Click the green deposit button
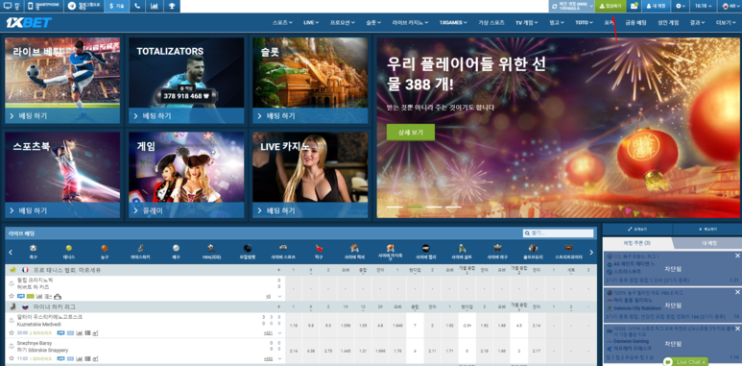The width and height of the screenshot is (742, 366). click(x=610, y=6)
